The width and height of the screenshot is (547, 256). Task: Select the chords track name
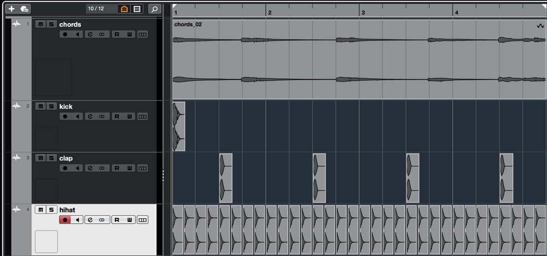(x=70, y=24)
